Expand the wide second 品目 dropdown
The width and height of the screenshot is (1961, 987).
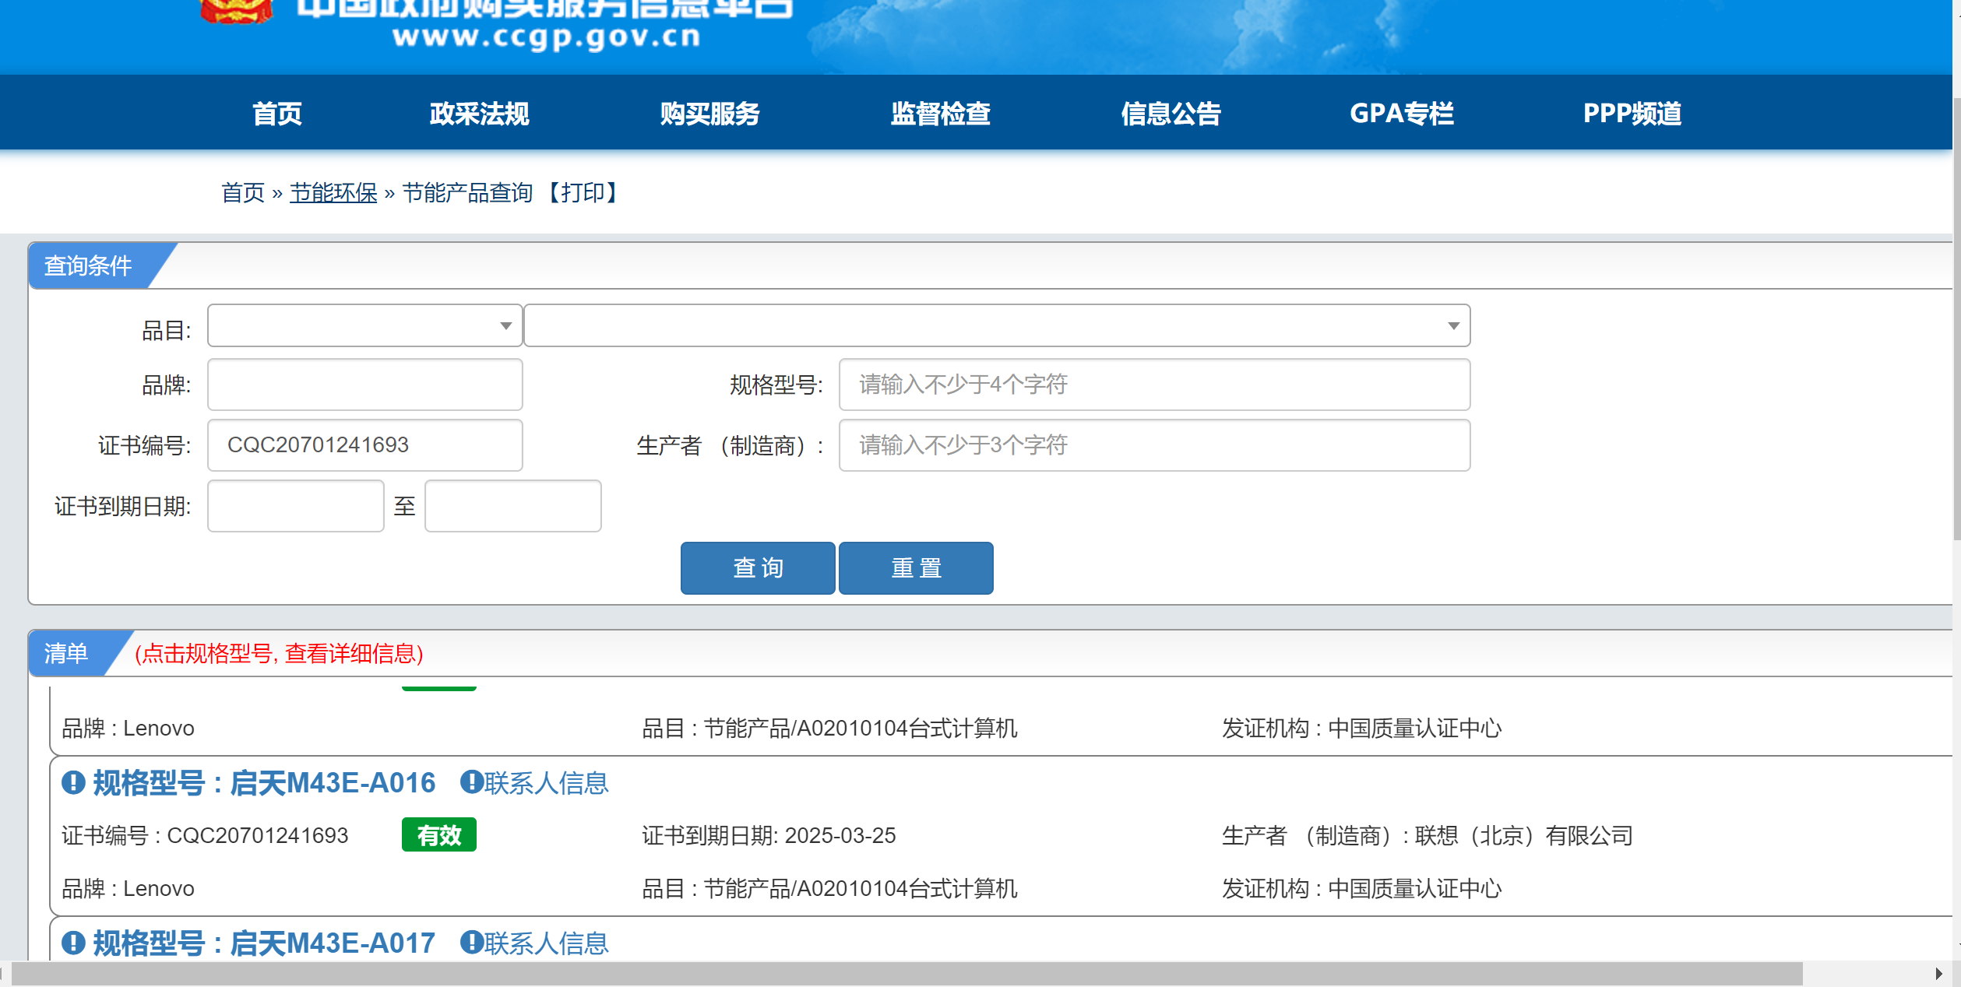tap(997, 325)
